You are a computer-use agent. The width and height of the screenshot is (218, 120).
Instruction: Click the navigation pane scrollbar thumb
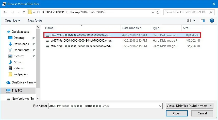click(x=38, y=58)
